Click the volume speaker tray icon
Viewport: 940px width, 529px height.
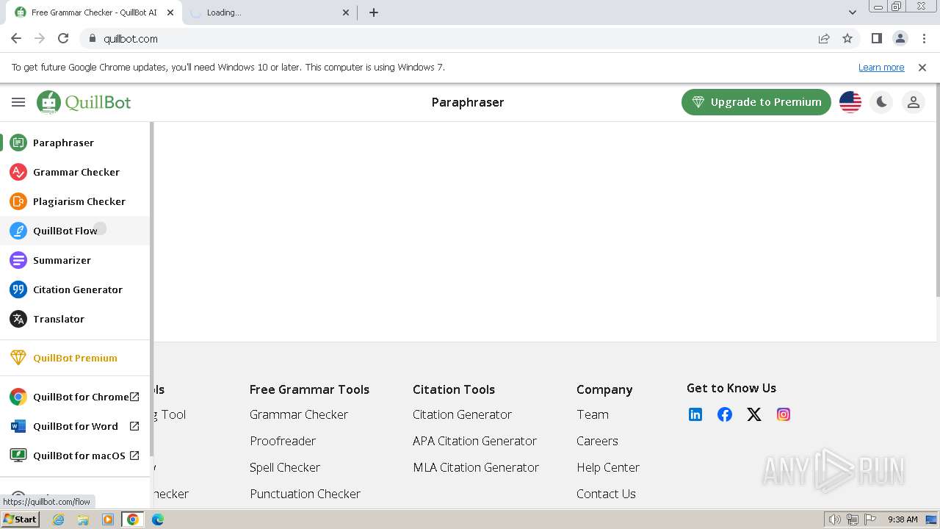[x=835, y=519]
